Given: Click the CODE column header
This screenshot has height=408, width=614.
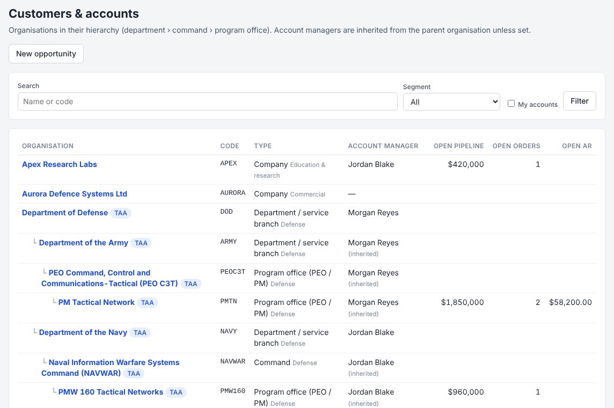Looking at the screenshot, I should point(230,145).
